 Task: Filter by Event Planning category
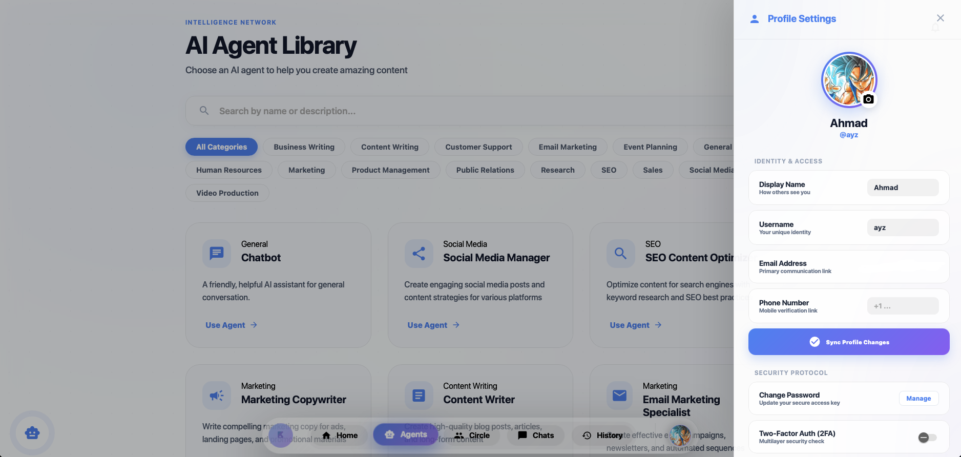pyautogui.click(x=650, y=147)
